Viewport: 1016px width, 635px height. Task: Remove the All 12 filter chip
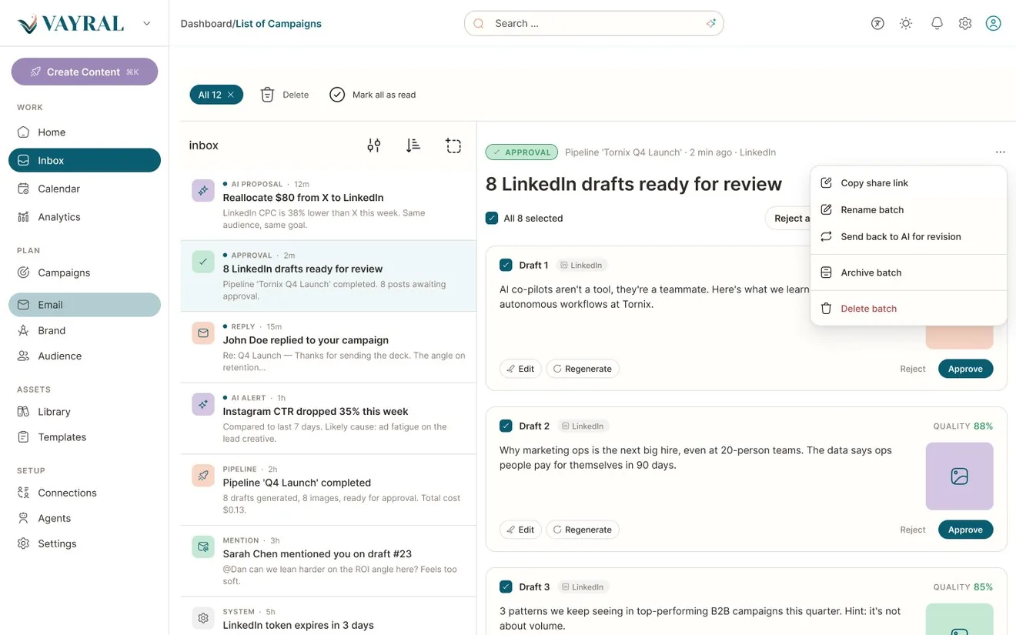coord(231,95)
